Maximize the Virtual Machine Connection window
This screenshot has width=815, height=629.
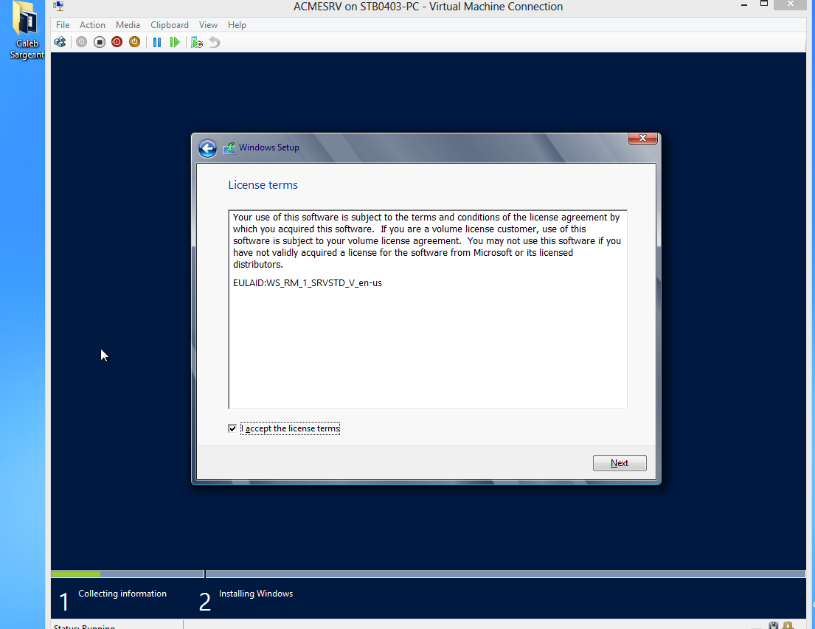pos(764,4)
